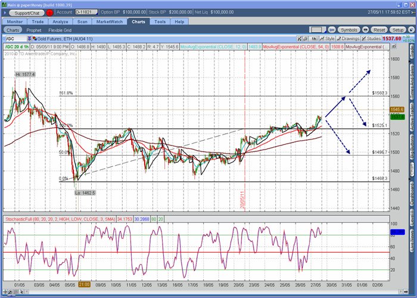417x298 pixels.
Task: Click the colored symbol-link icon beside Gold Futures
Action: pyautogui.click(x=35, y=39)
